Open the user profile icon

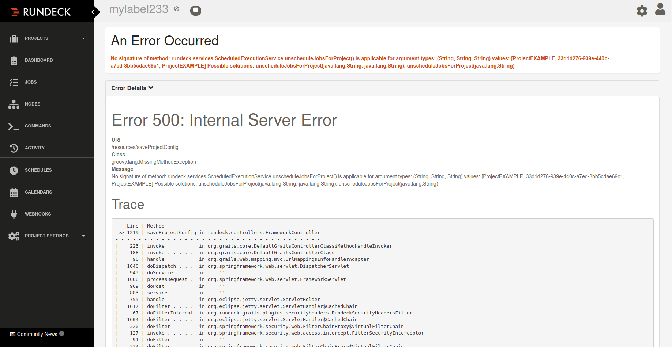[660, 9]
